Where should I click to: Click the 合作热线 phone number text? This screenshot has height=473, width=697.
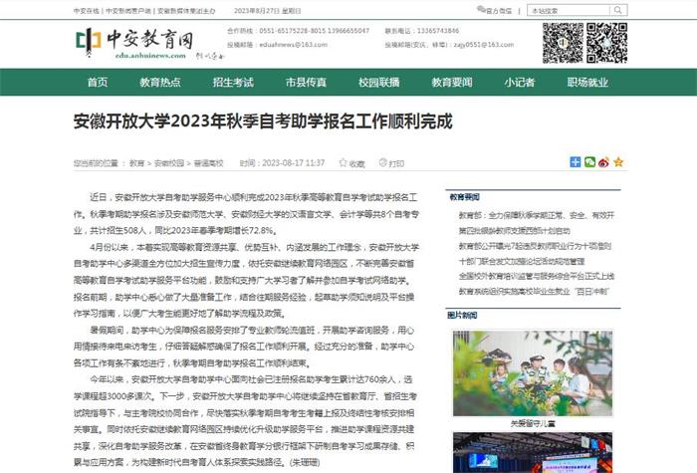298,31
